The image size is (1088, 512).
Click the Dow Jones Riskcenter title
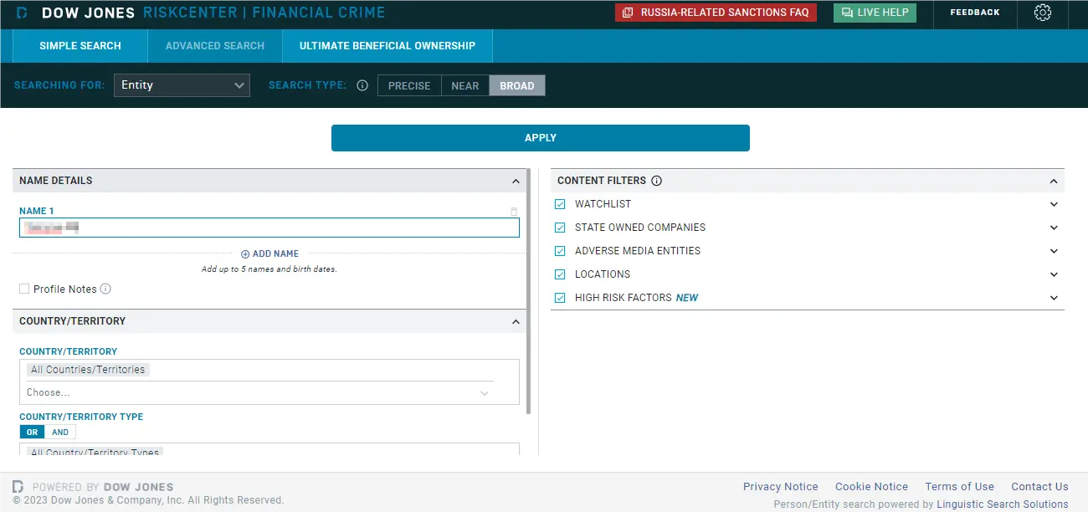tap(213, 13)
